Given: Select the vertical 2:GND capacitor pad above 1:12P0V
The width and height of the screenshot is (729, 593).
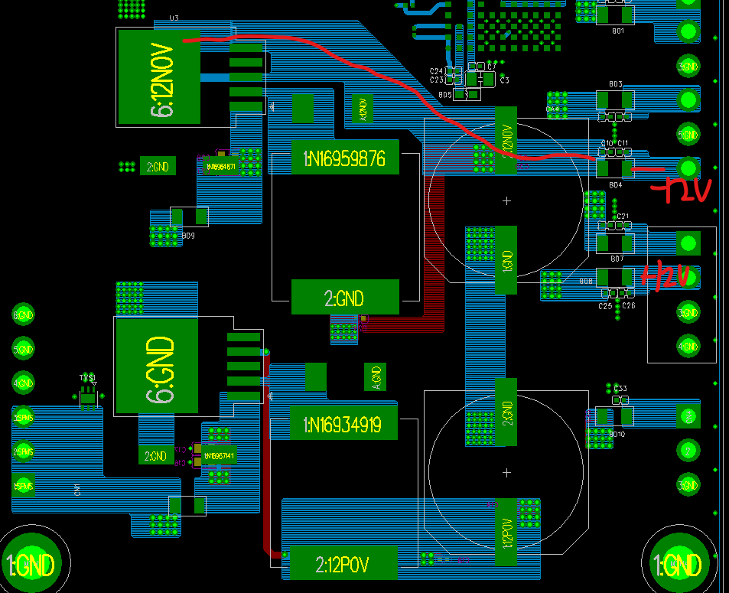Looking at the screenshot, I should (x=506, y=412).
